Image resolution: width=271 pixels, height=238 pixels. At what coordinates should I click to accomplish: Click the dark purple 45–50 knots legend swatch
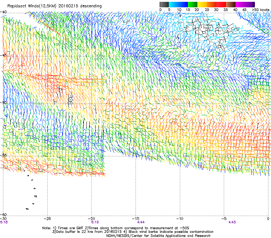point(250,4)
